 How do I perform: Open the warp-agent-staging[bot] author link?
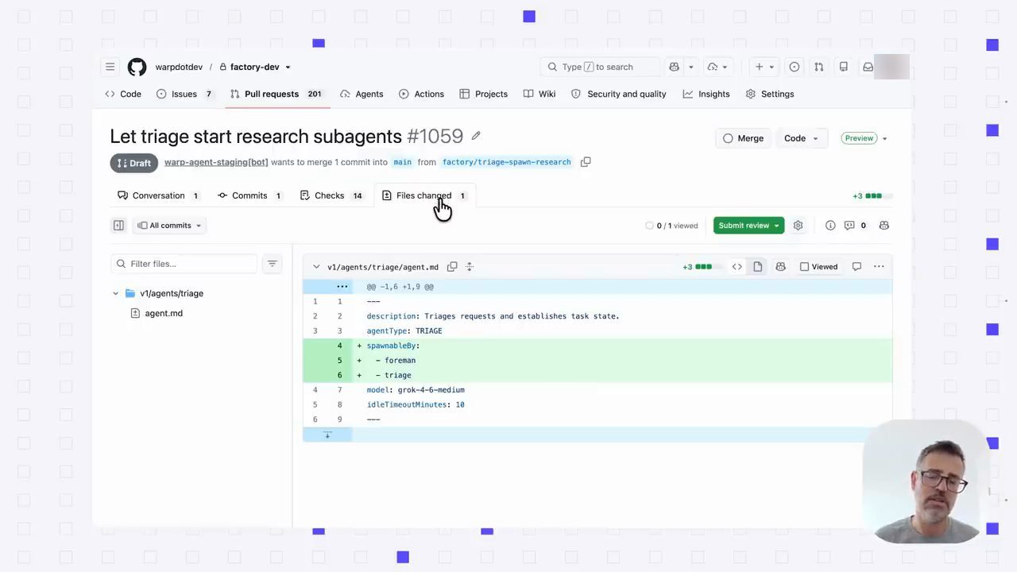click(x=216, y=162)
